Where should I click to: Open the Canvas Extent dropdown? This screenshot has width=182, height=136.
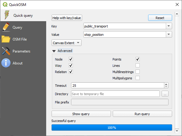tap(67, 43)
